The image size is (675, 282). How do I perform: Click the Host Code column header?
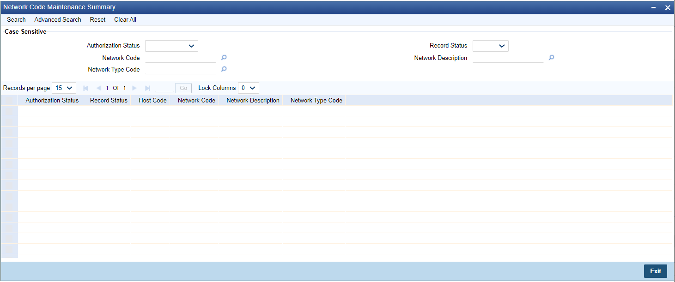(152, 100)
